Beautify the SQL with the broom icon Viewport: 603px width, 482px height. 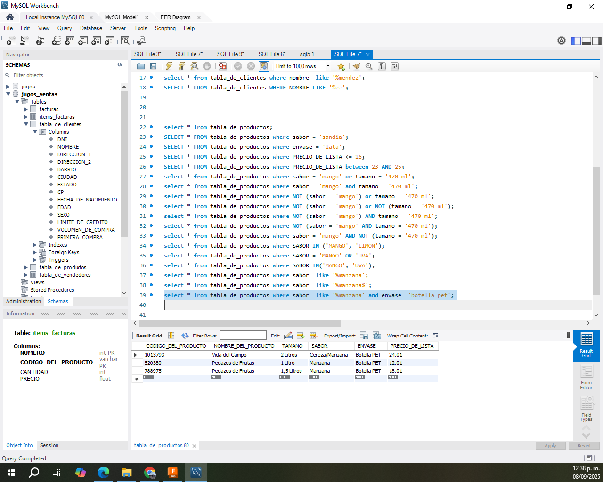pos(357,66)
